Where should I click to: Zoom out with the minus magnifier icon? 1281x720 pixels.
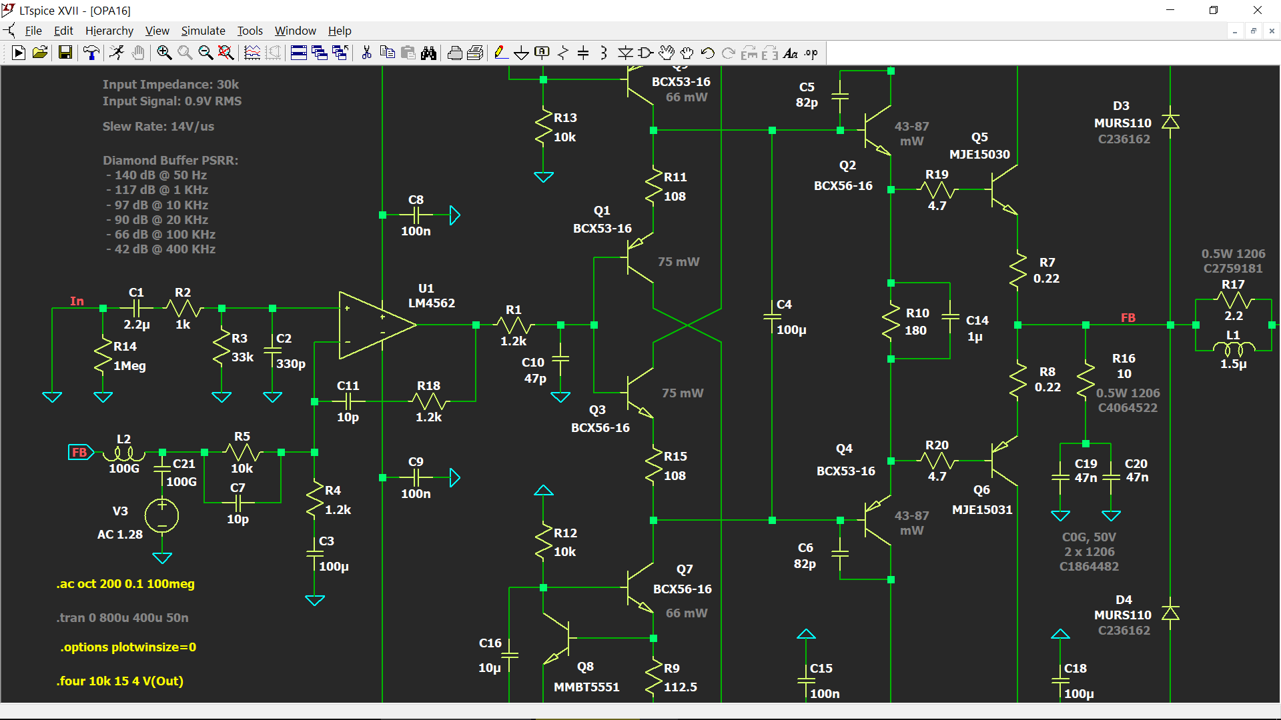[205, 53]
